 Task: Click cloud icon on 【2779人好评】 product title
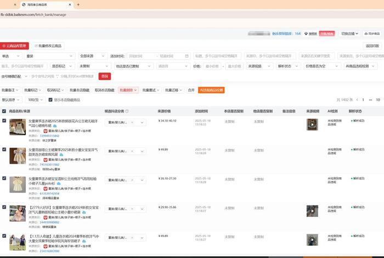84,212
